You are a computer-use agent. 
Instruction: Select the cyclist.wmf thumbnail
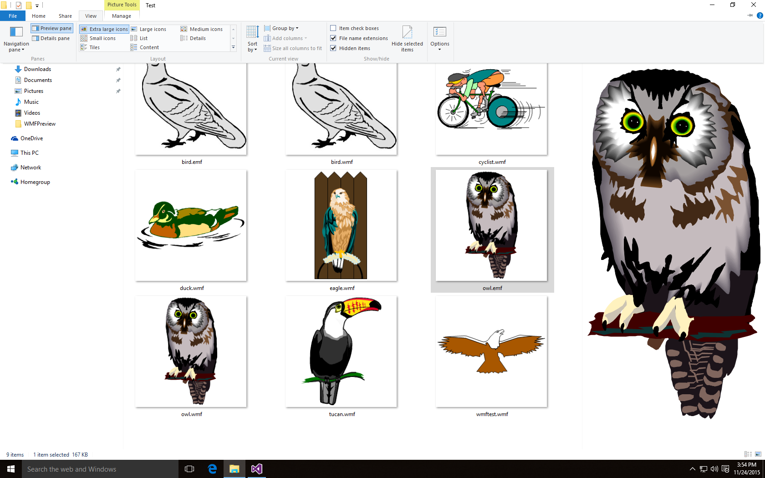[x=491, y=109]
